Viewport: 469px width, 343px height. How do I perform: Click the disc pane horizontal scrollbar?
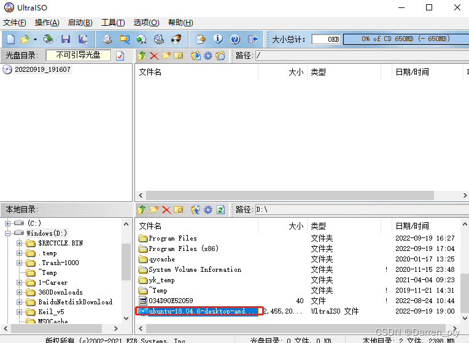(x=290, y=195)
